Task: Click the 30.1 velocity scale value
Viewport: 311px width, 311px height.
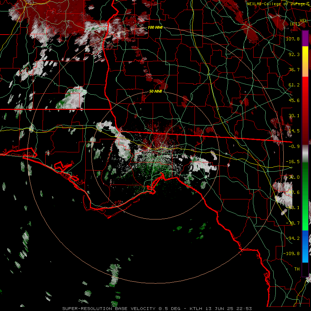Action: pos(294,116)
